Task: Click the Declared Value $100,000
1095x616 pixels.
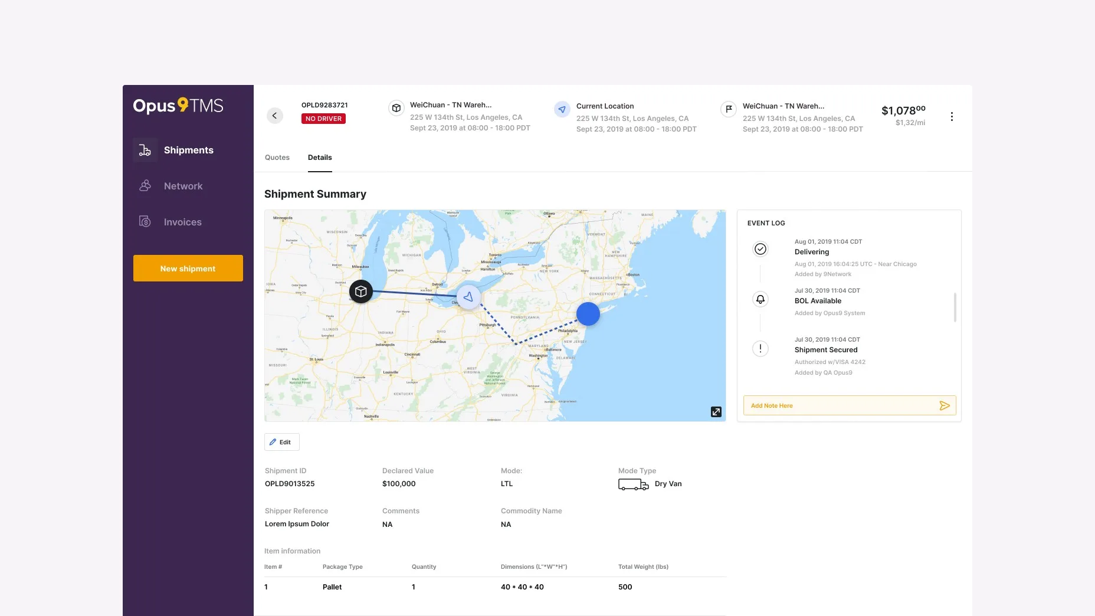Action: click(399, 484)
